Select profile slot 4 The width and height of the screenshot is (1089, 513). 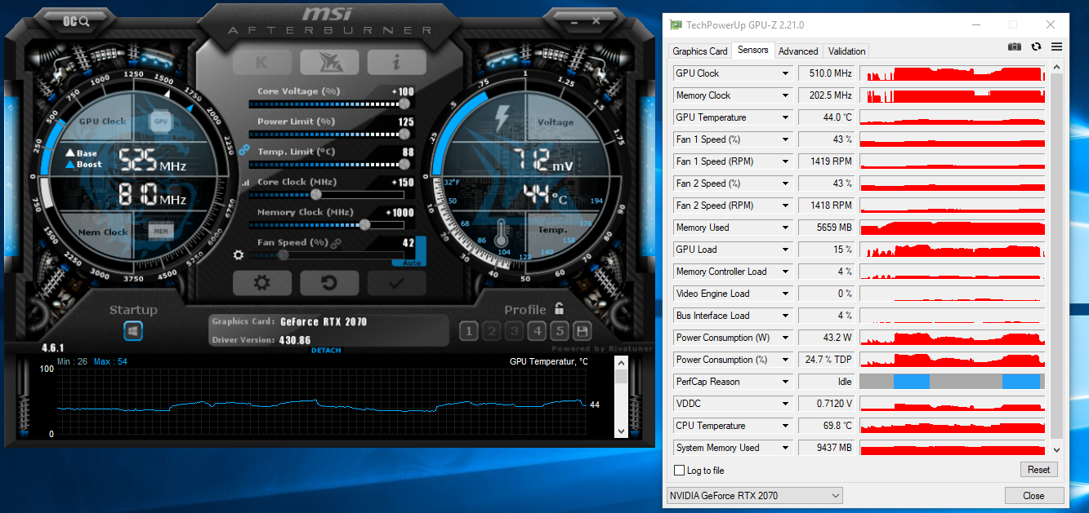537,330
